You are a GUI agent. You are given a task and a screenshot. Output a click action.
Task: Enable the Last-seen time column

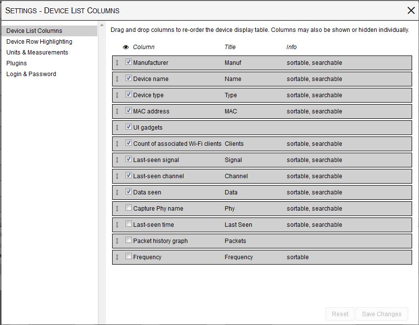128,223
